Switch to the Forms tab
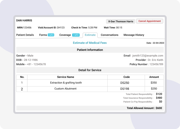 (43, 35)
